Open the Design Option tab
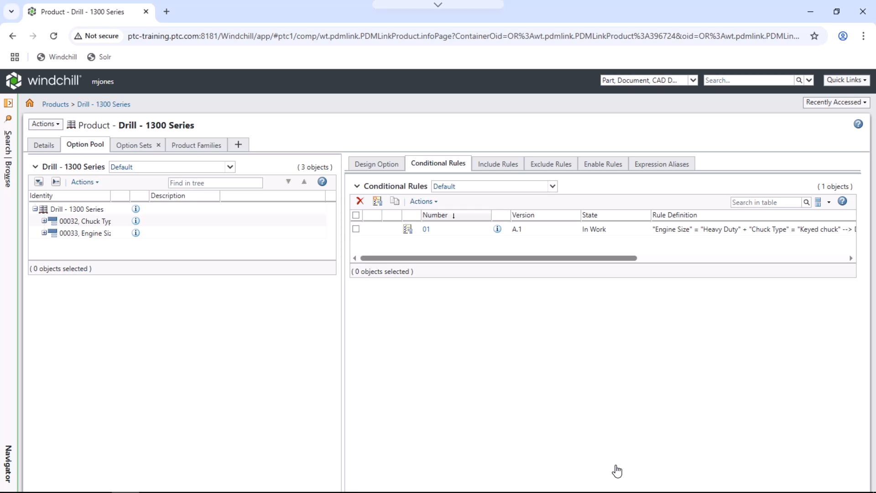 pos(376,164)
